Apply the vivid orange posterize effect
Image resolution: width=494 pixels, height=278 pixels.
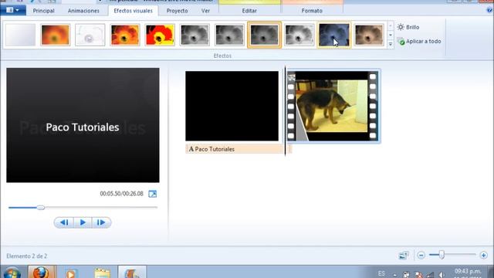click(125, 35)
